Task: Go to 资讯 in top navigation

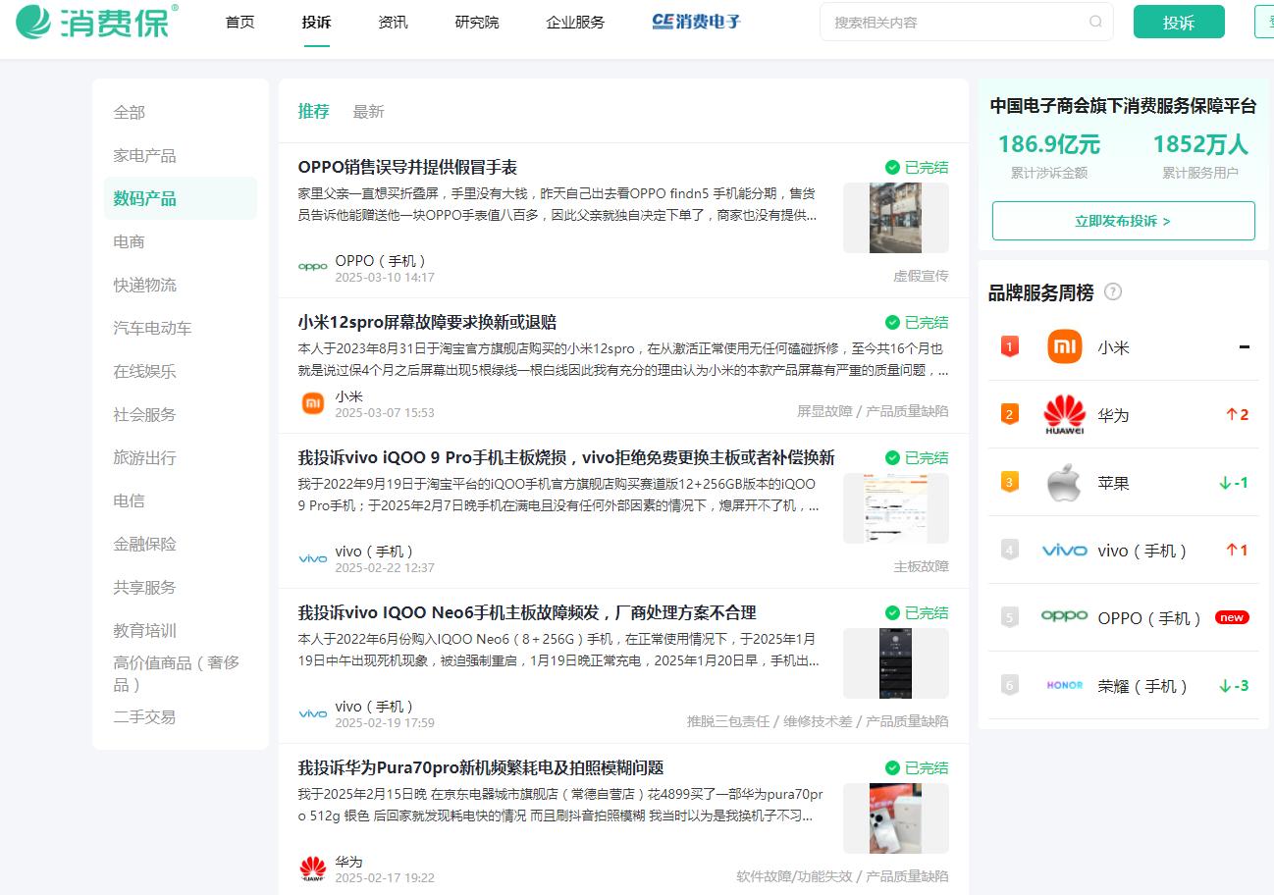Action: click(x=393, y=22)
